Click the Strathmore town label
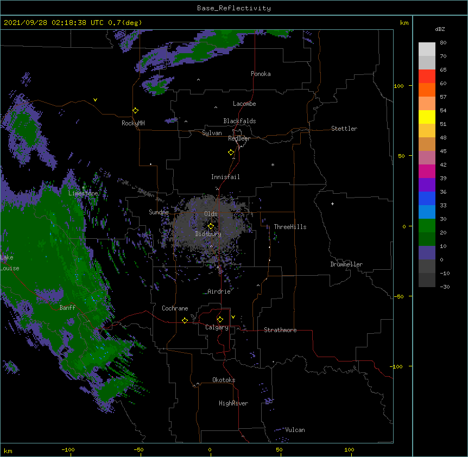This screenshot has width=468, height=457. click(x=280, y=330)
